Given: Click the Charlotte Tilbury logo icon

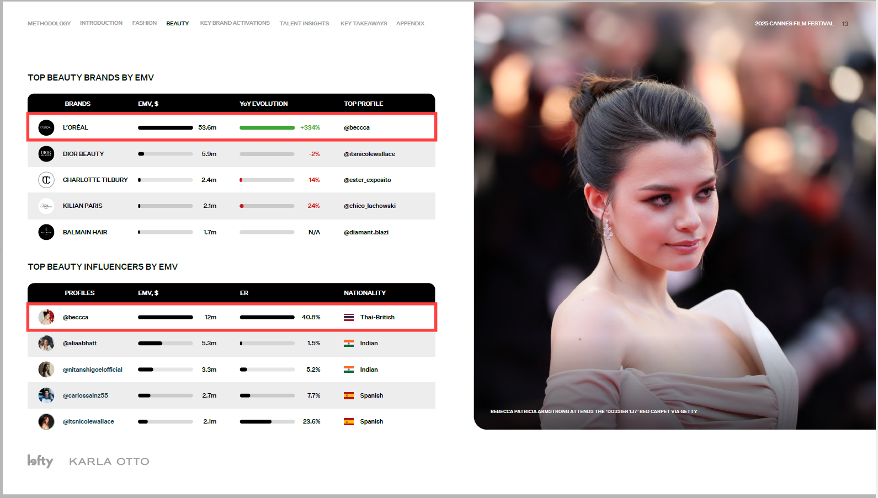Looking at the screenshot, I should point(46,180).
